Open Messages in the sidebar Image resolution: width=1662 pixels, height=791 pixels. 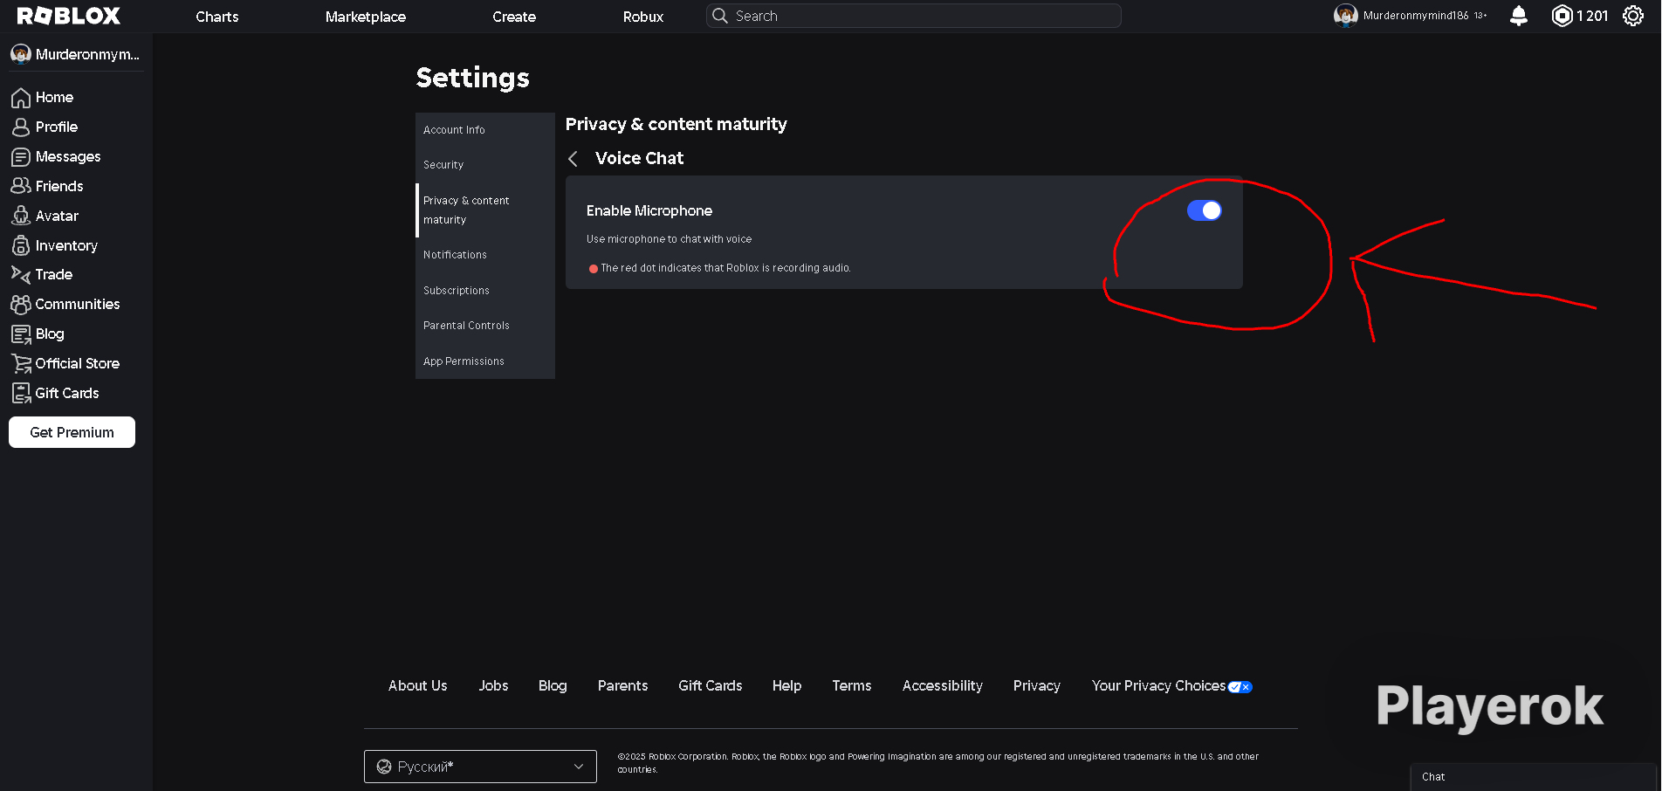[x=68, y=156]
